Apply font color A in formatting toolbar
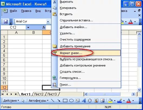143x110 pixels. [131, 22]
